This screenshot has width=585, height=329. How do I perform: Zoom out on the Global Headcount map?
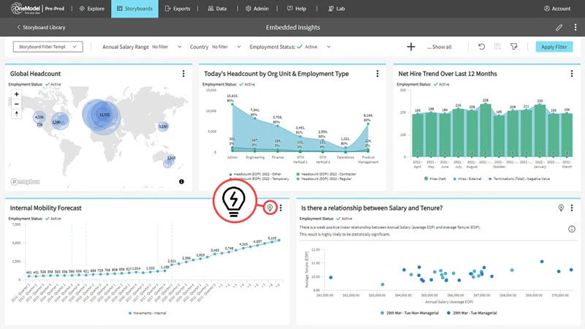pyautogui.click(x=16, y=104)
